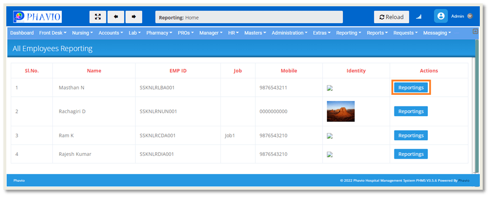Screen dimensions: 490x197
Task: Select the name Rajesh Kumar
Action: (x=75, y=154)
